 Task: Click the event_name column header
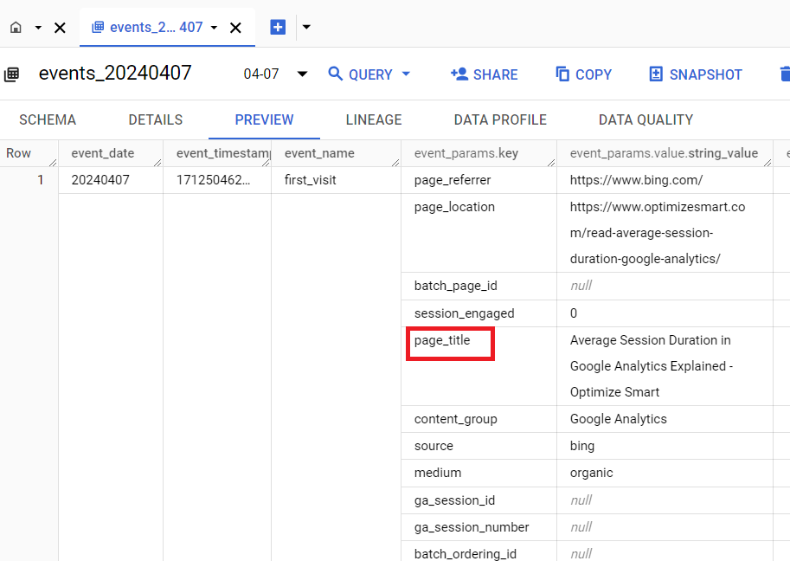[319, 153]
